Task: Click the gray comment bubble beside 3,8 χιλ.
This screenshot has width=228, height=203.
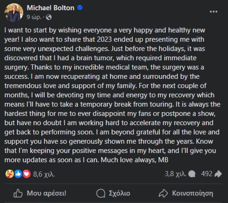Action: point(192,174)
